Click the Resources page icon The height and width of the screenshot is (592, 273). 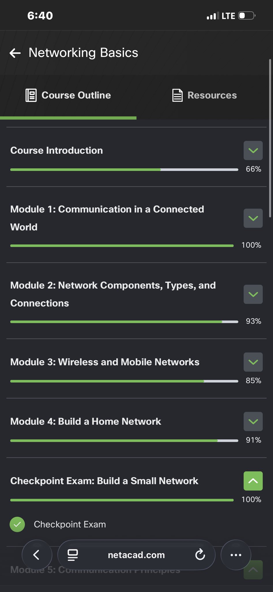pos(177,95)
